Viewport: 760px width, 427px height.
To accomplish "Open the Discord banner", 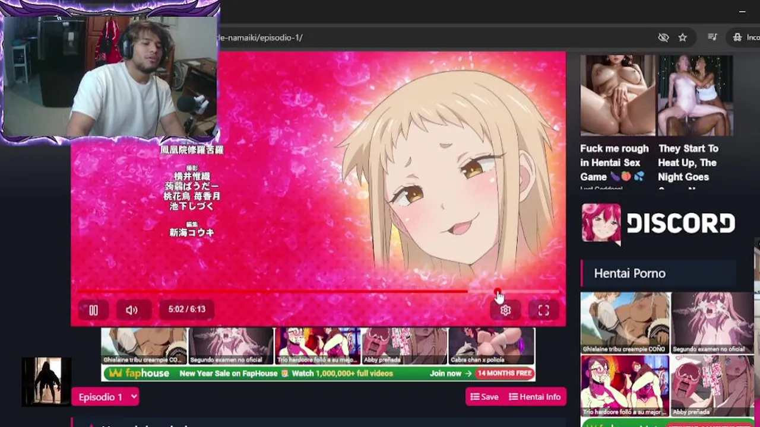I will click(659, 224).
